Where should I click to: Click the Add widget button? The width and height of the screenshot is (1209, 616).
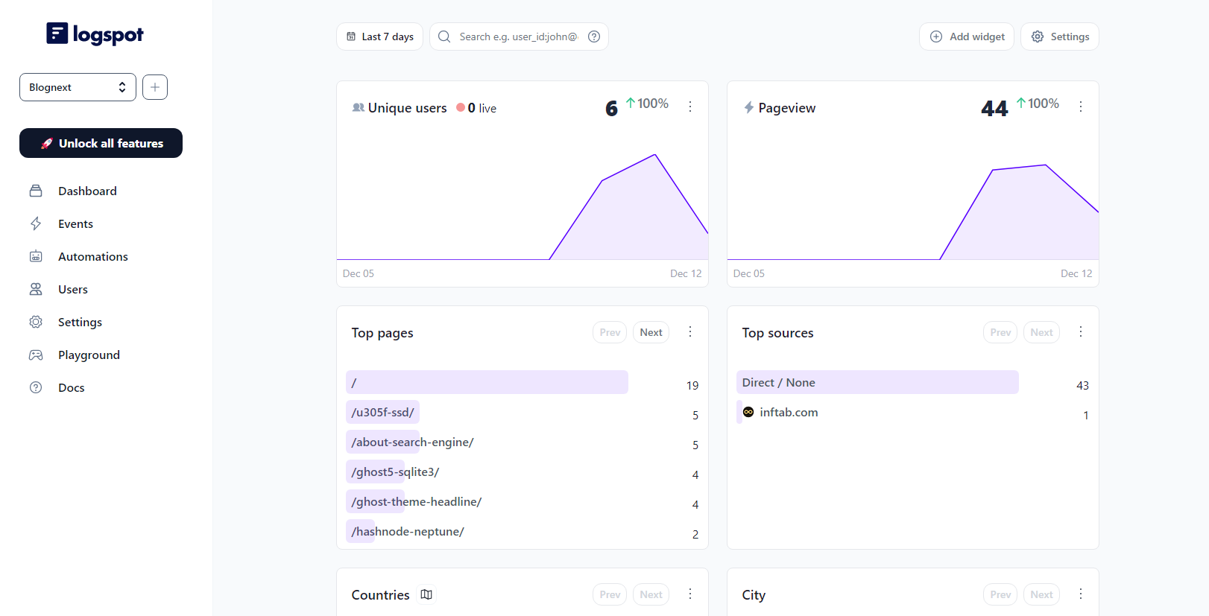(967, 36)
